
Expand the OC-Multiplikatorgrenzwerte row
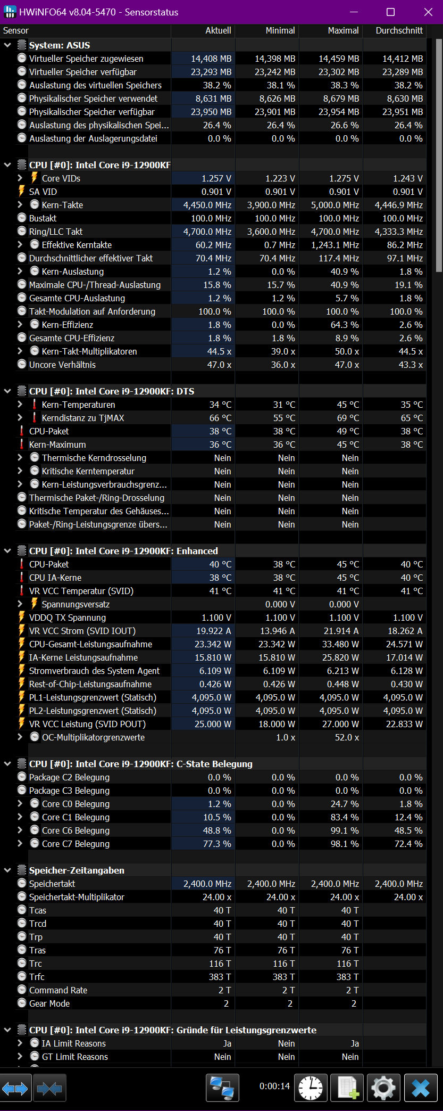coord(20,737)
